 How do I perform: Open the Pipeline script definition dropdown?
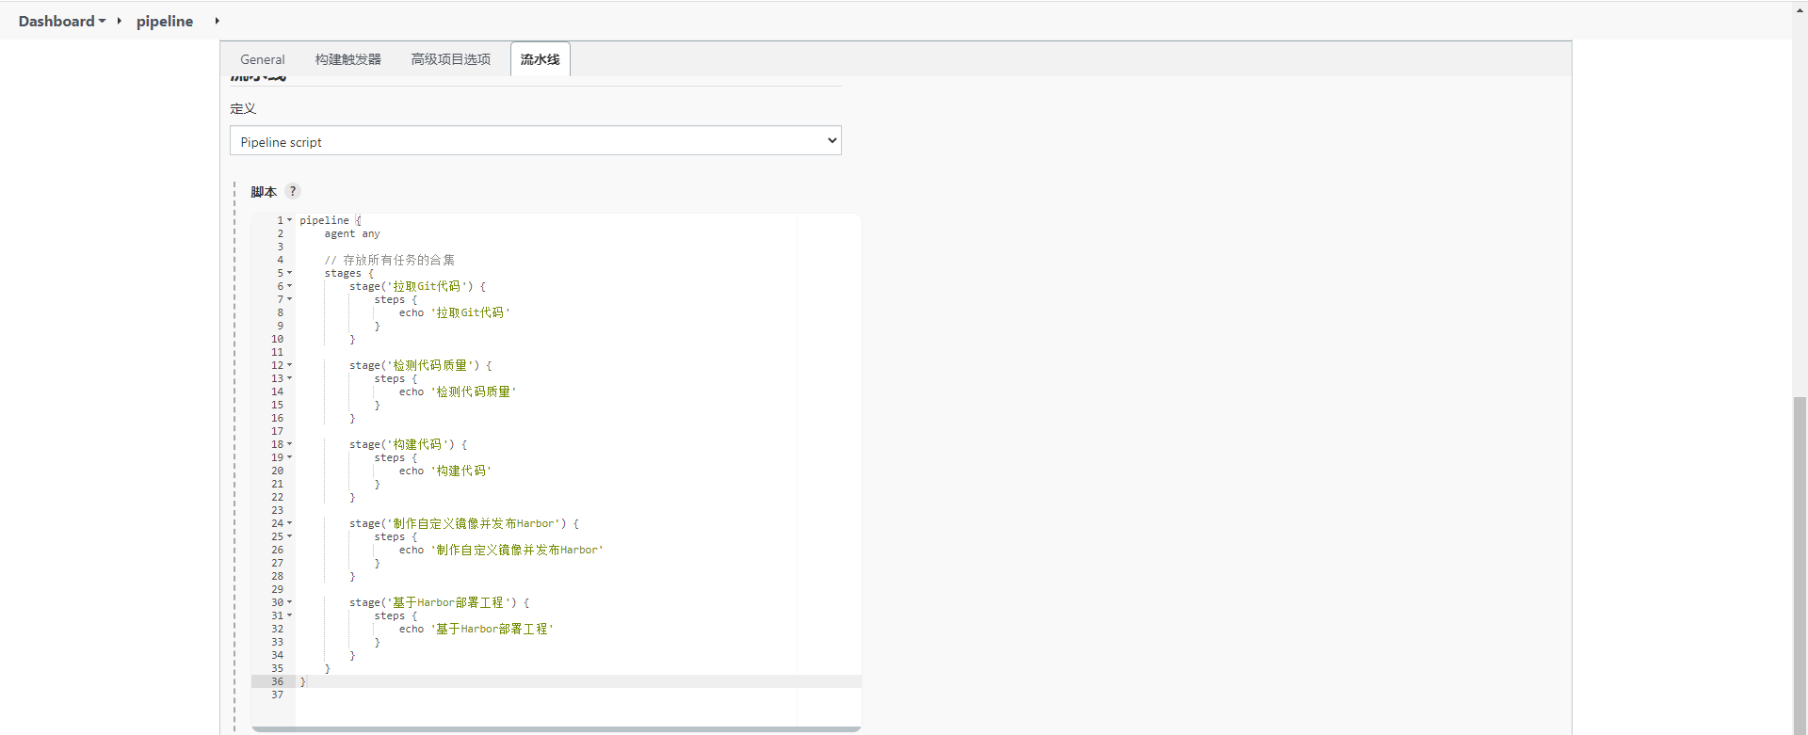click(x=535, y=141)
